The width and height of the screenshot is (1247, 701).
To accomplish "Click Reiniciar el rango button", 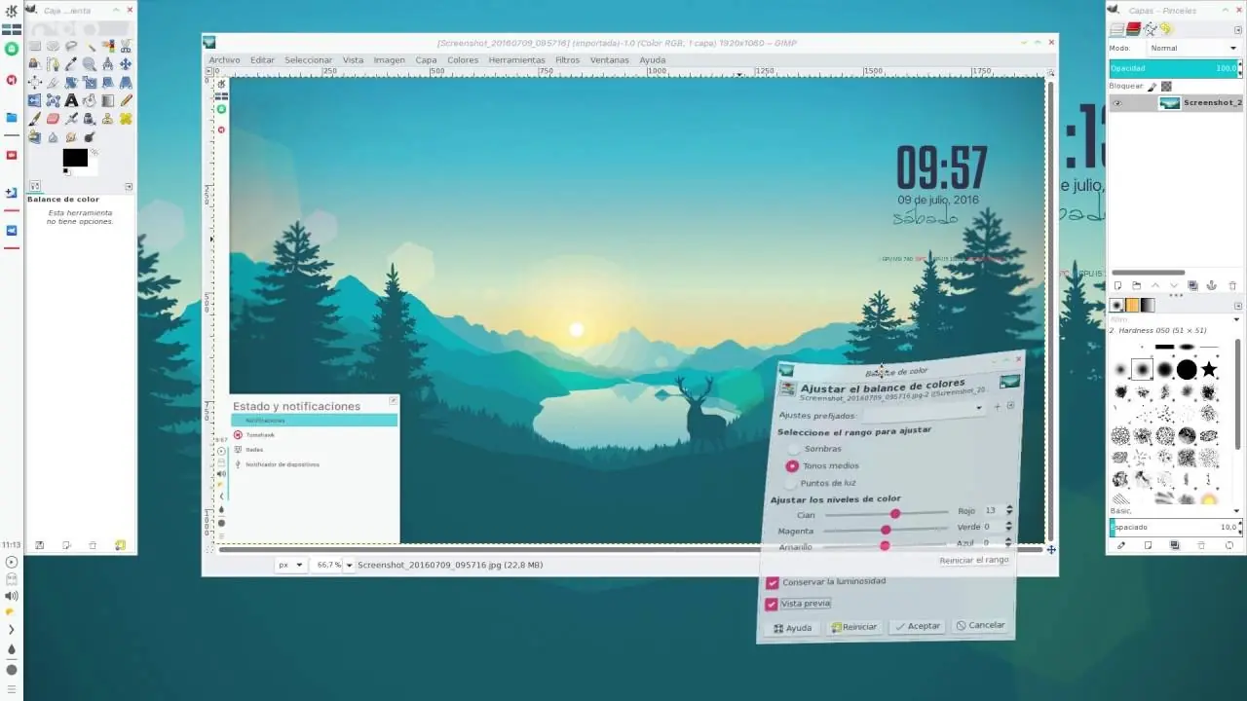I will [x=974, y=560].
